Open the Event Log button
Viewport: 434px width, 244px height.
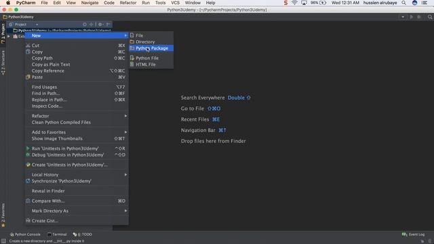click(414, 235)
